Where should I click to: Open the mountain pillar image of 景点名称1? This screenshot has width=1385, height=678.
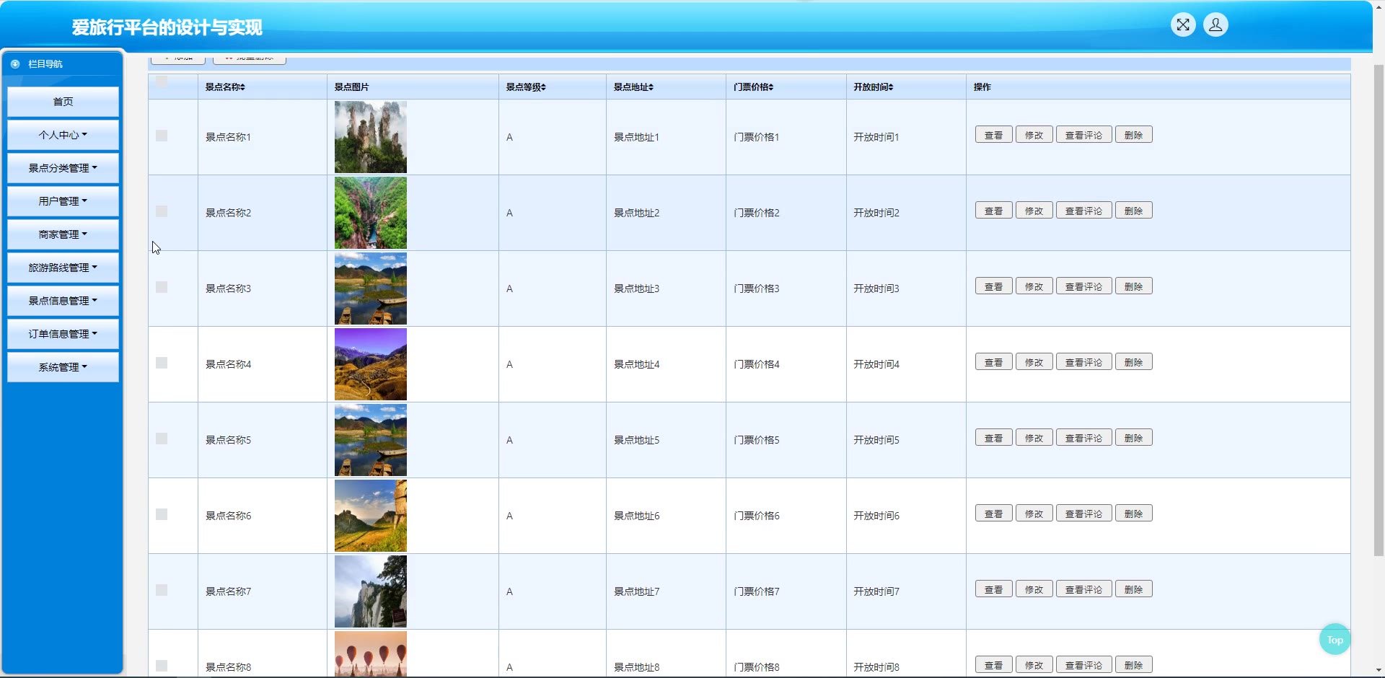click(370, 137)
